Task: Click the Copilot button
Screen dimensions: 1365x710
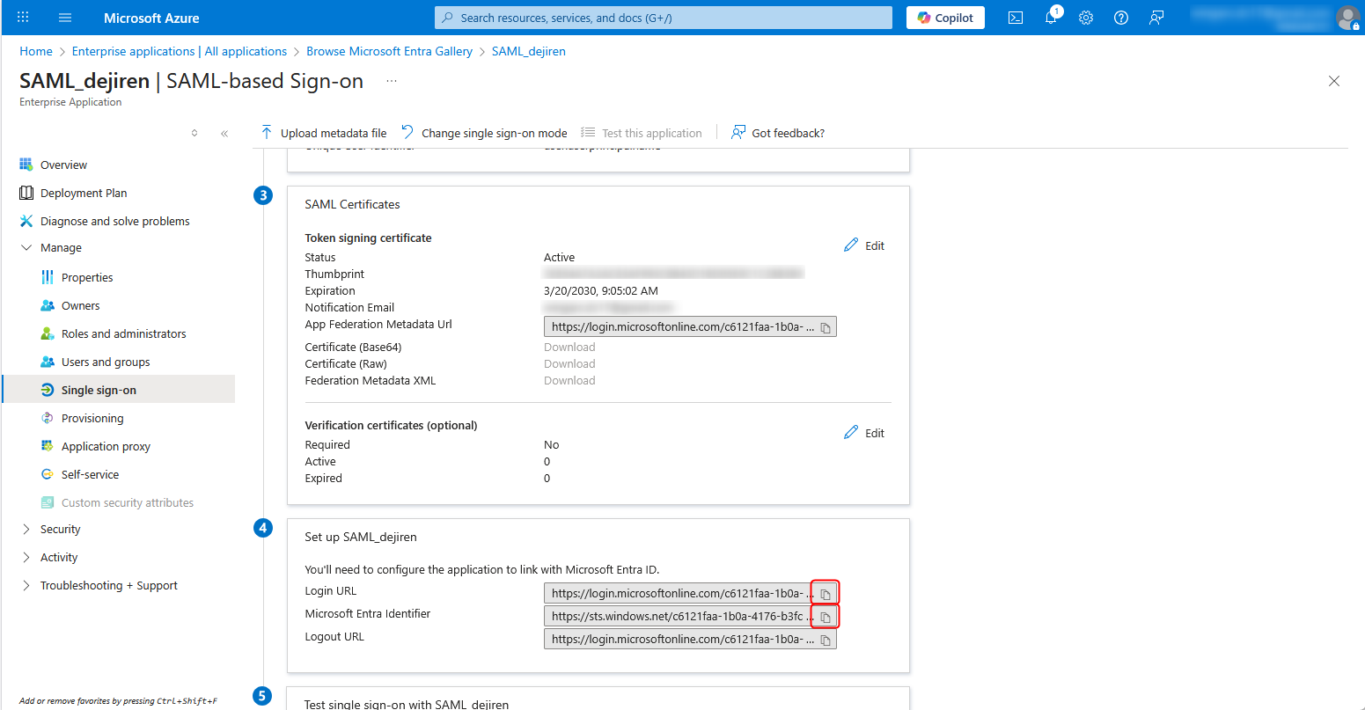Action: 945,18
